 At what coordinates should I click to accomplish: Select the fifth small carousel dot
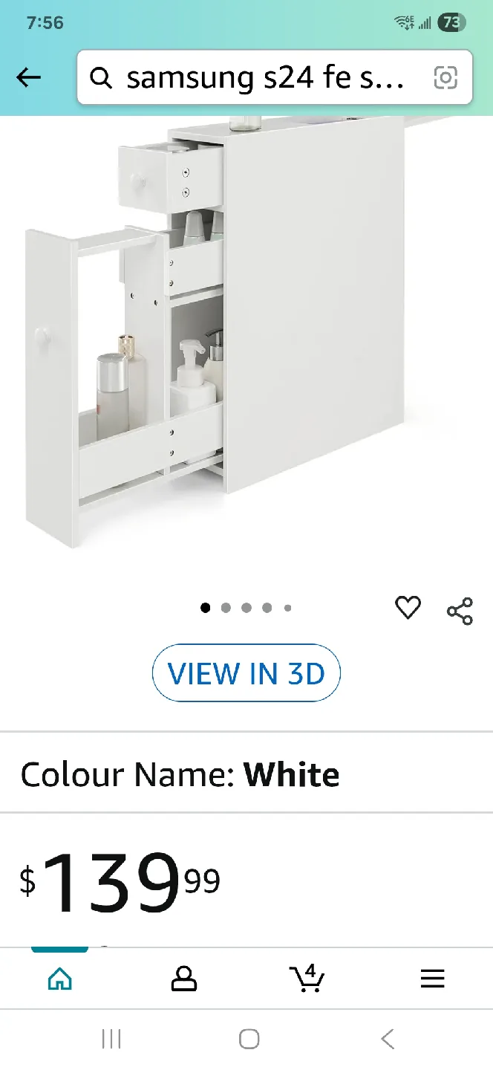pyautogui.click(x=287, y=608)
